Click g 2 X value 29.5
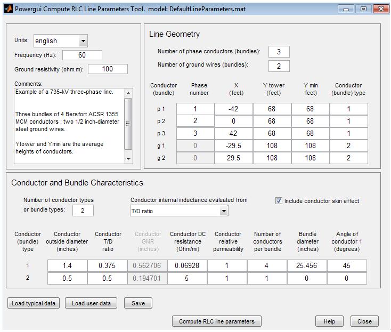This screenshot has width=391, height=332. (x=234, y=158)
